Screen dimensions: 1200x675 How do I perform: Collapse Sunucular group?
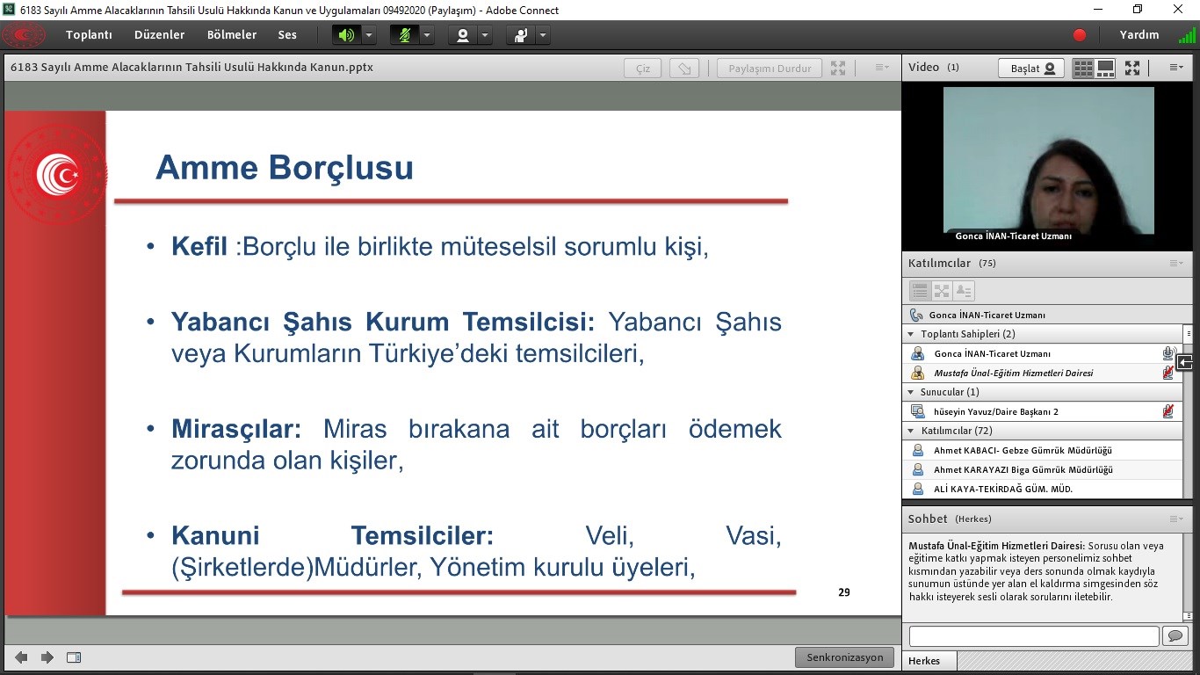click(911, 392)
